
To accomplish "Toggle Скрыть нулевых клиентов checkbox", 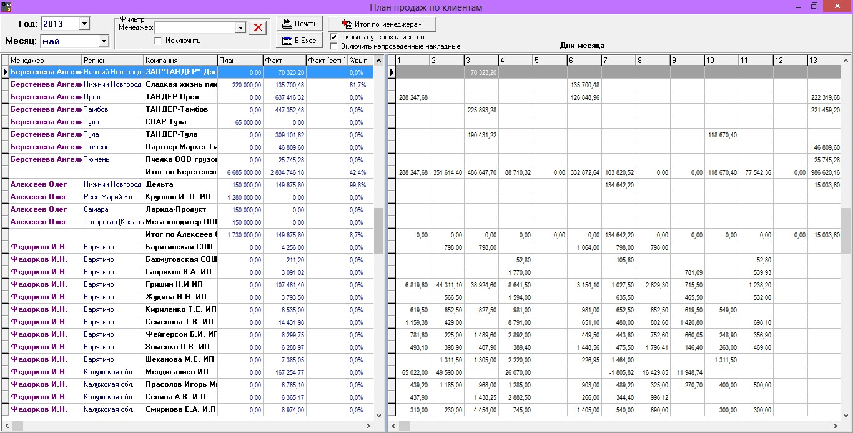I will pos(334,37).
